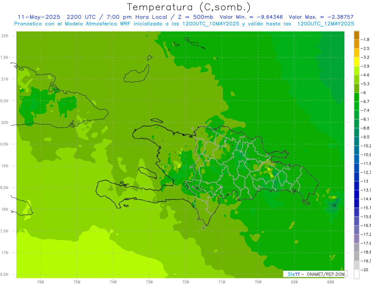Screen dimensions: 371x286
Task: Click the "-15.1" colorbar value
Action: coord(366,208)
